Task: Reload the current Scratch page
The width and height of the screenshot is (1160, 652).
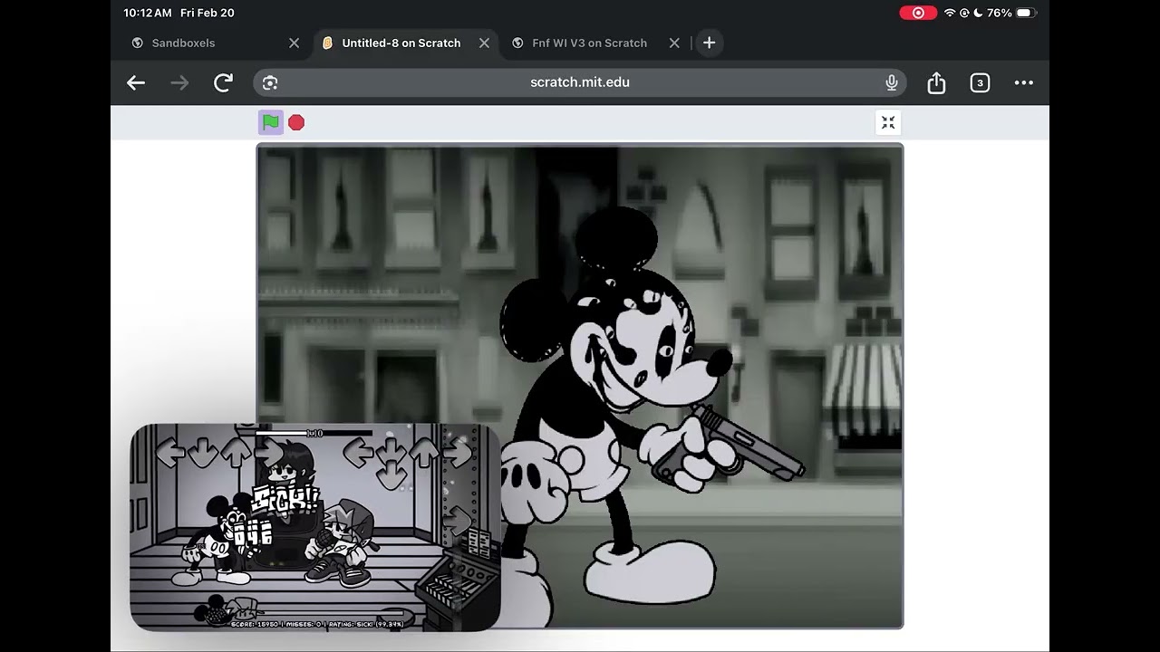Action: point(223,82)
